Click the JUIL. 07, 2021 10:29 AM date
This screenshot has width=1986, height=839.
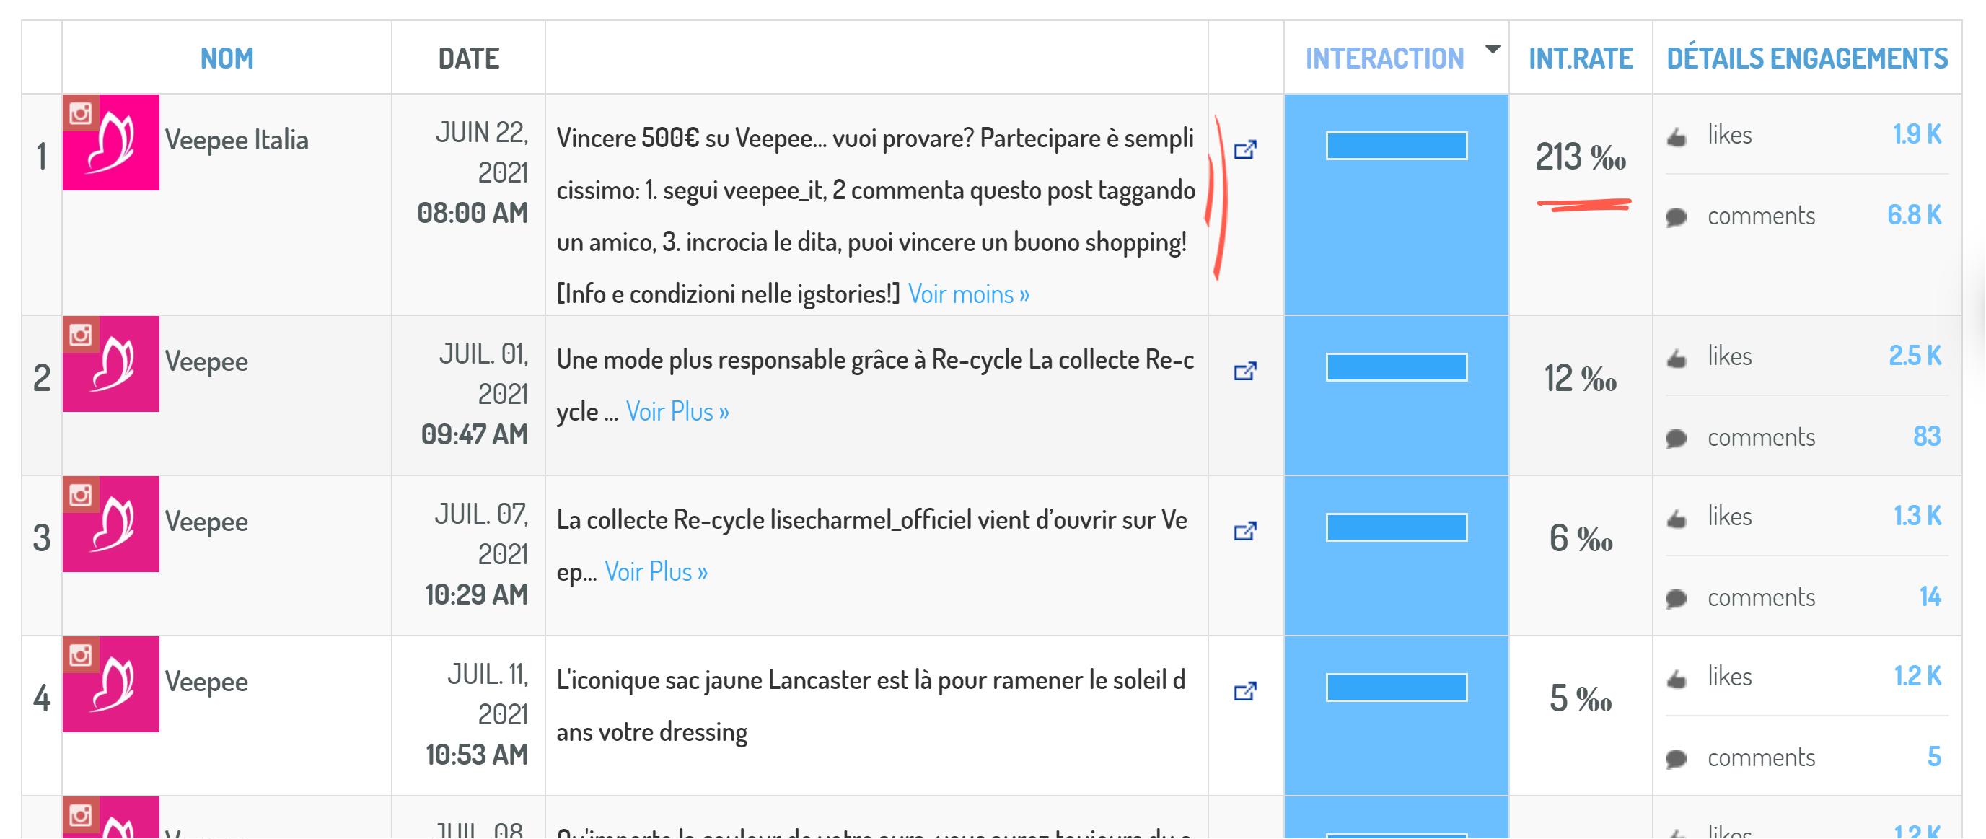pos(476,555)
